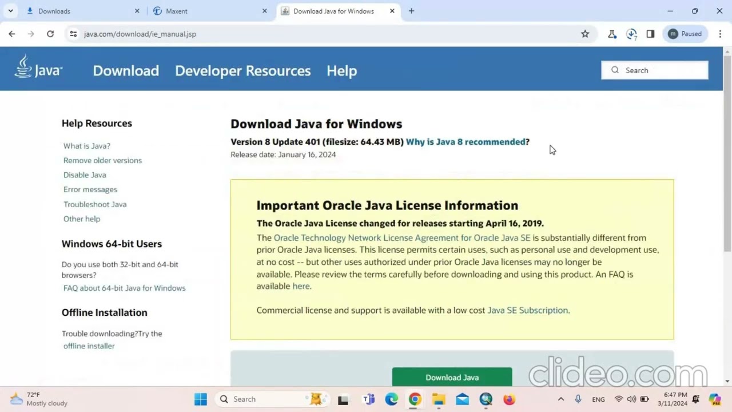Viewport: 732px width, 412px height.
Task: Open the Paused profile button
Action: click(x=685, y=34)
